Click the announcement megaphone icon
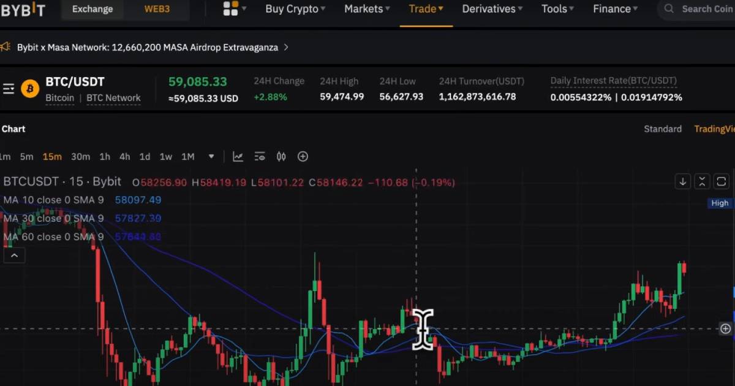Image resolution: width=735 pixels, height=386 pixels. [x=5, y=47]
